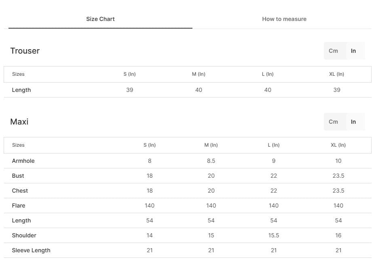Viewport: 376px width, 272px height.
Task: Toggle Maxi measurements to Cm
Action: click(333, 122)
